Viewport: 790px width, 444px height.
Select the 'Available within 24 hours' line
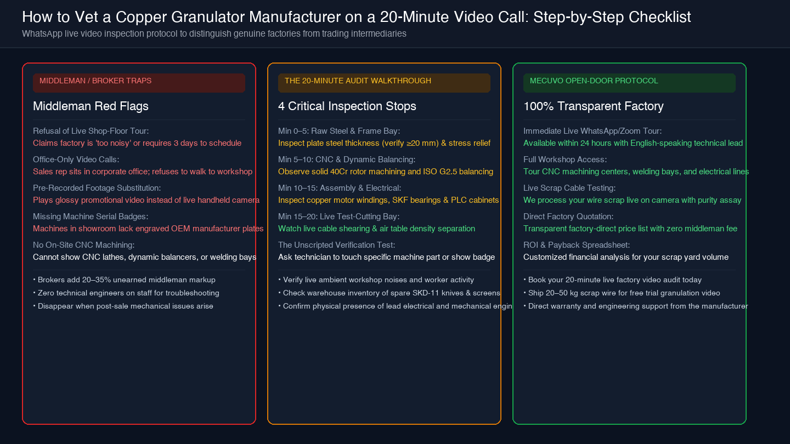click(x=633, y=143)
